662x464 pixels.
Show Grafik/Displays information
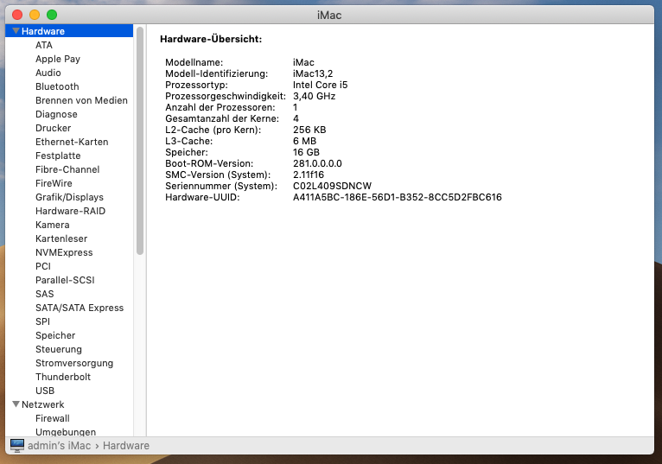point(69,197)
